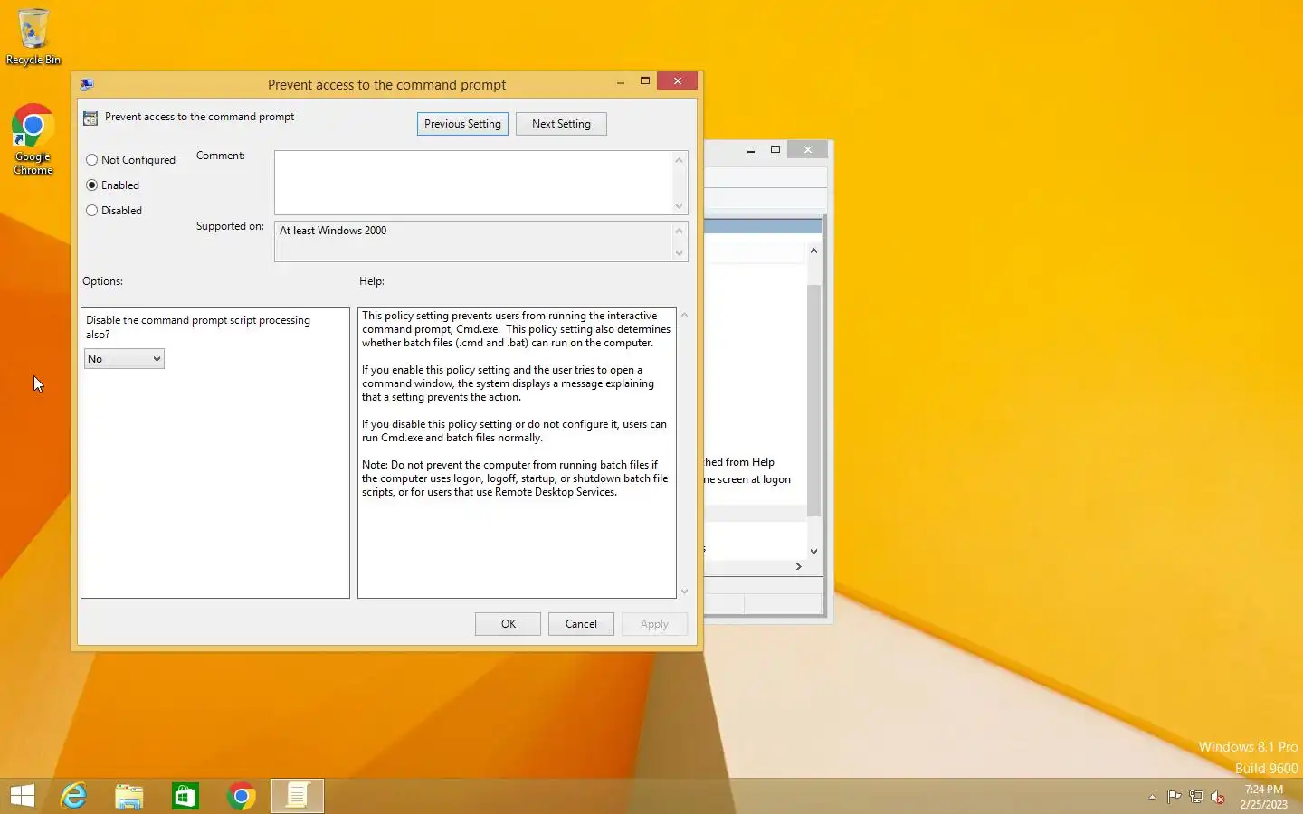Screen dimensions: 1303x814
Task: Click 'At least Windows 2000' text
Action: pyautogui.click(x=333, y=231)
